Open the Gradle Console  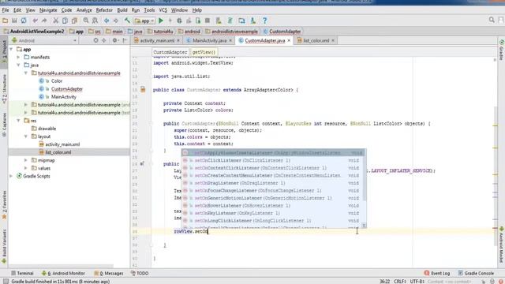pos(476,273)
